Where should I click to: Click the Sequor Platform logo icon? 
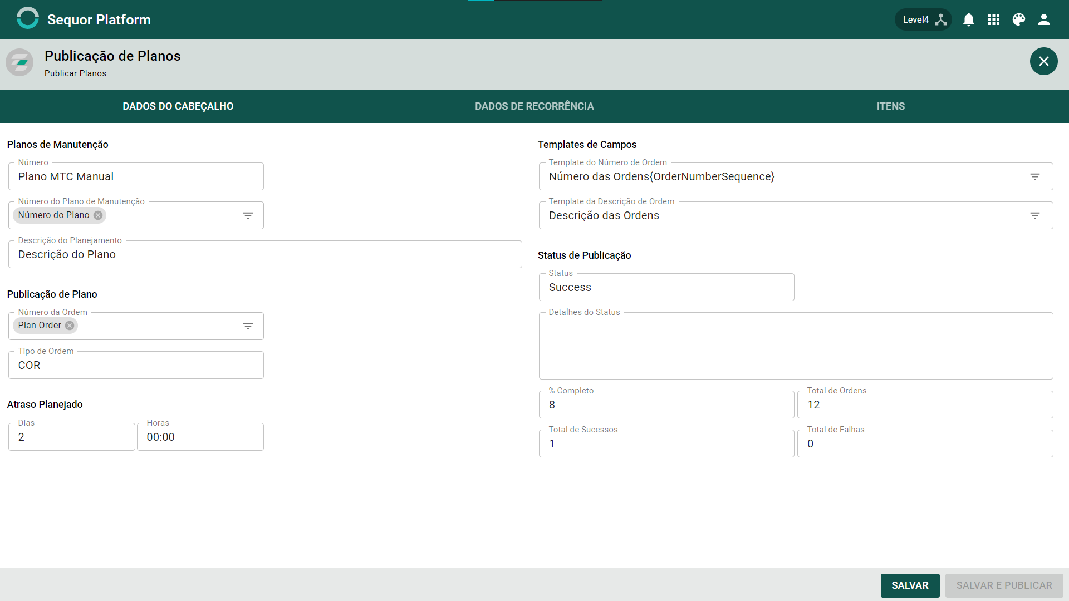(28, 18)
